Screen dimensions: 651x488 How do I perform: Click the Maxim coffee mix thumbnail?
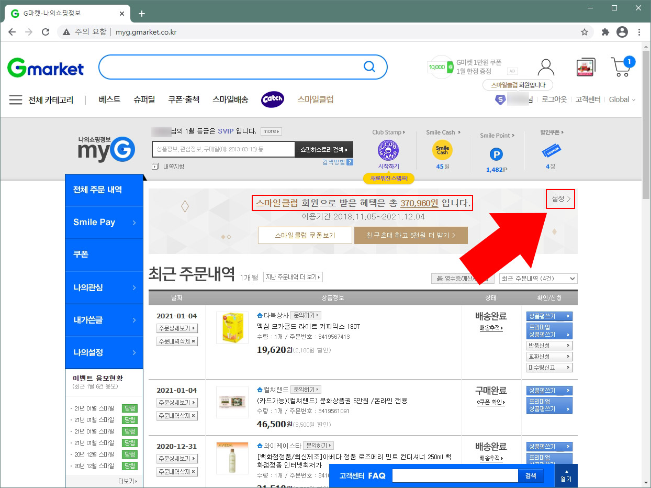coord(232,328)
